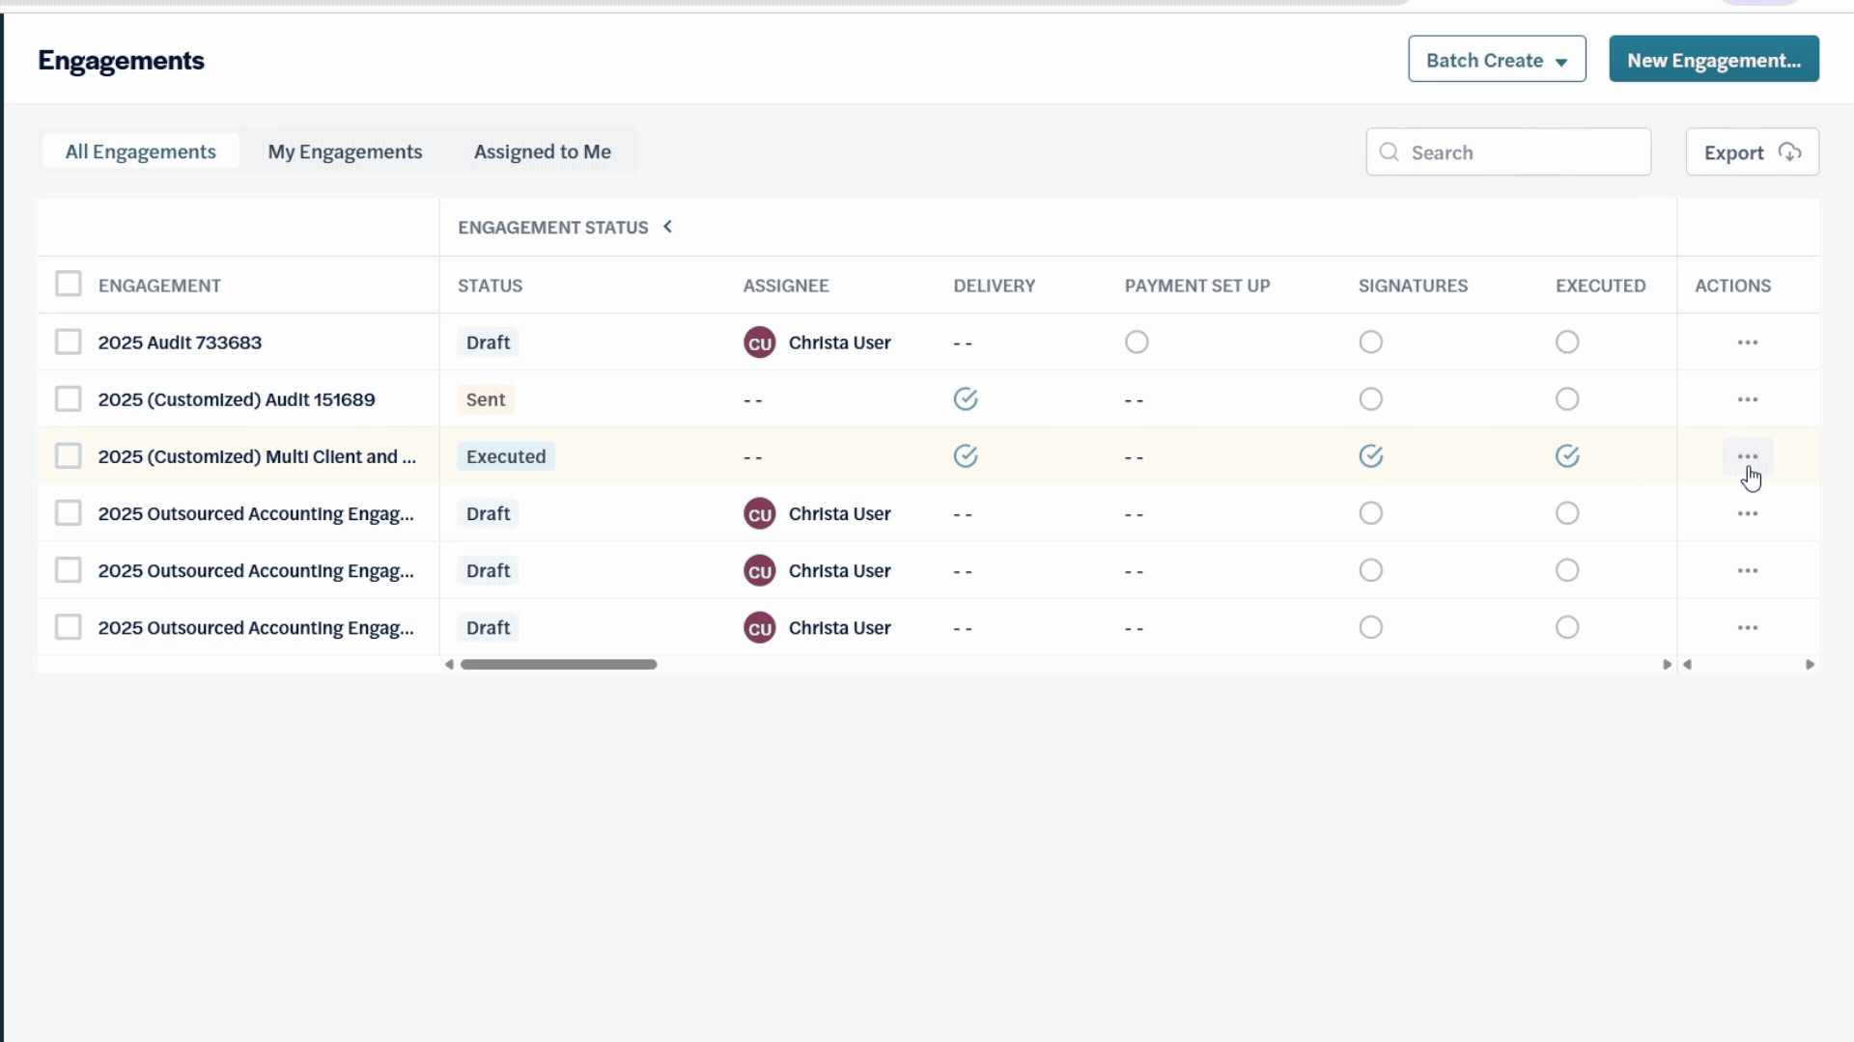Click right arrow of the main horizontal scrollbar

1667,665
